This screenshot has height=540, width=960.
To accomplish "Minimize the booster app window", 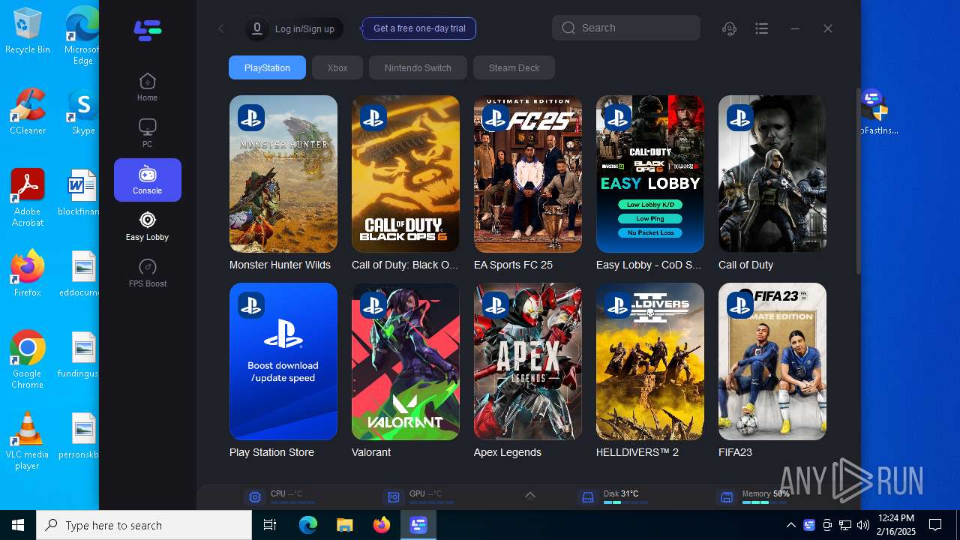I will [795, 28].
